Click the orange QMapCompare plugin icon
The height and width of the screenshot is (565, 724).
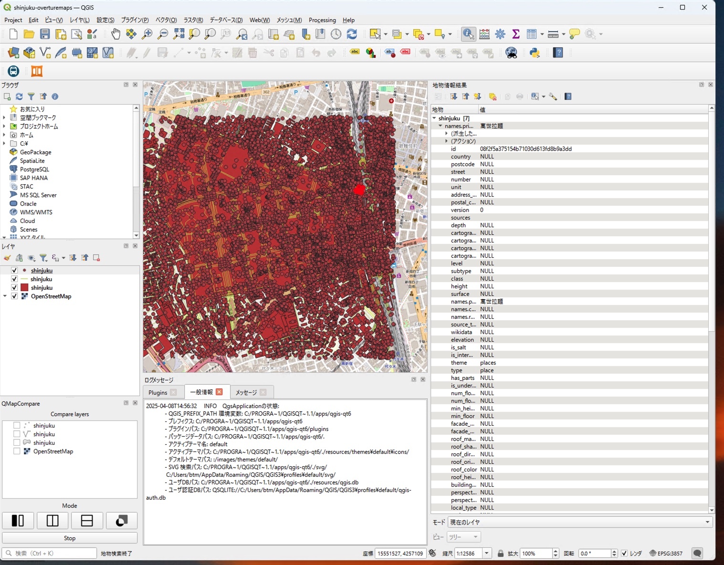37,71
